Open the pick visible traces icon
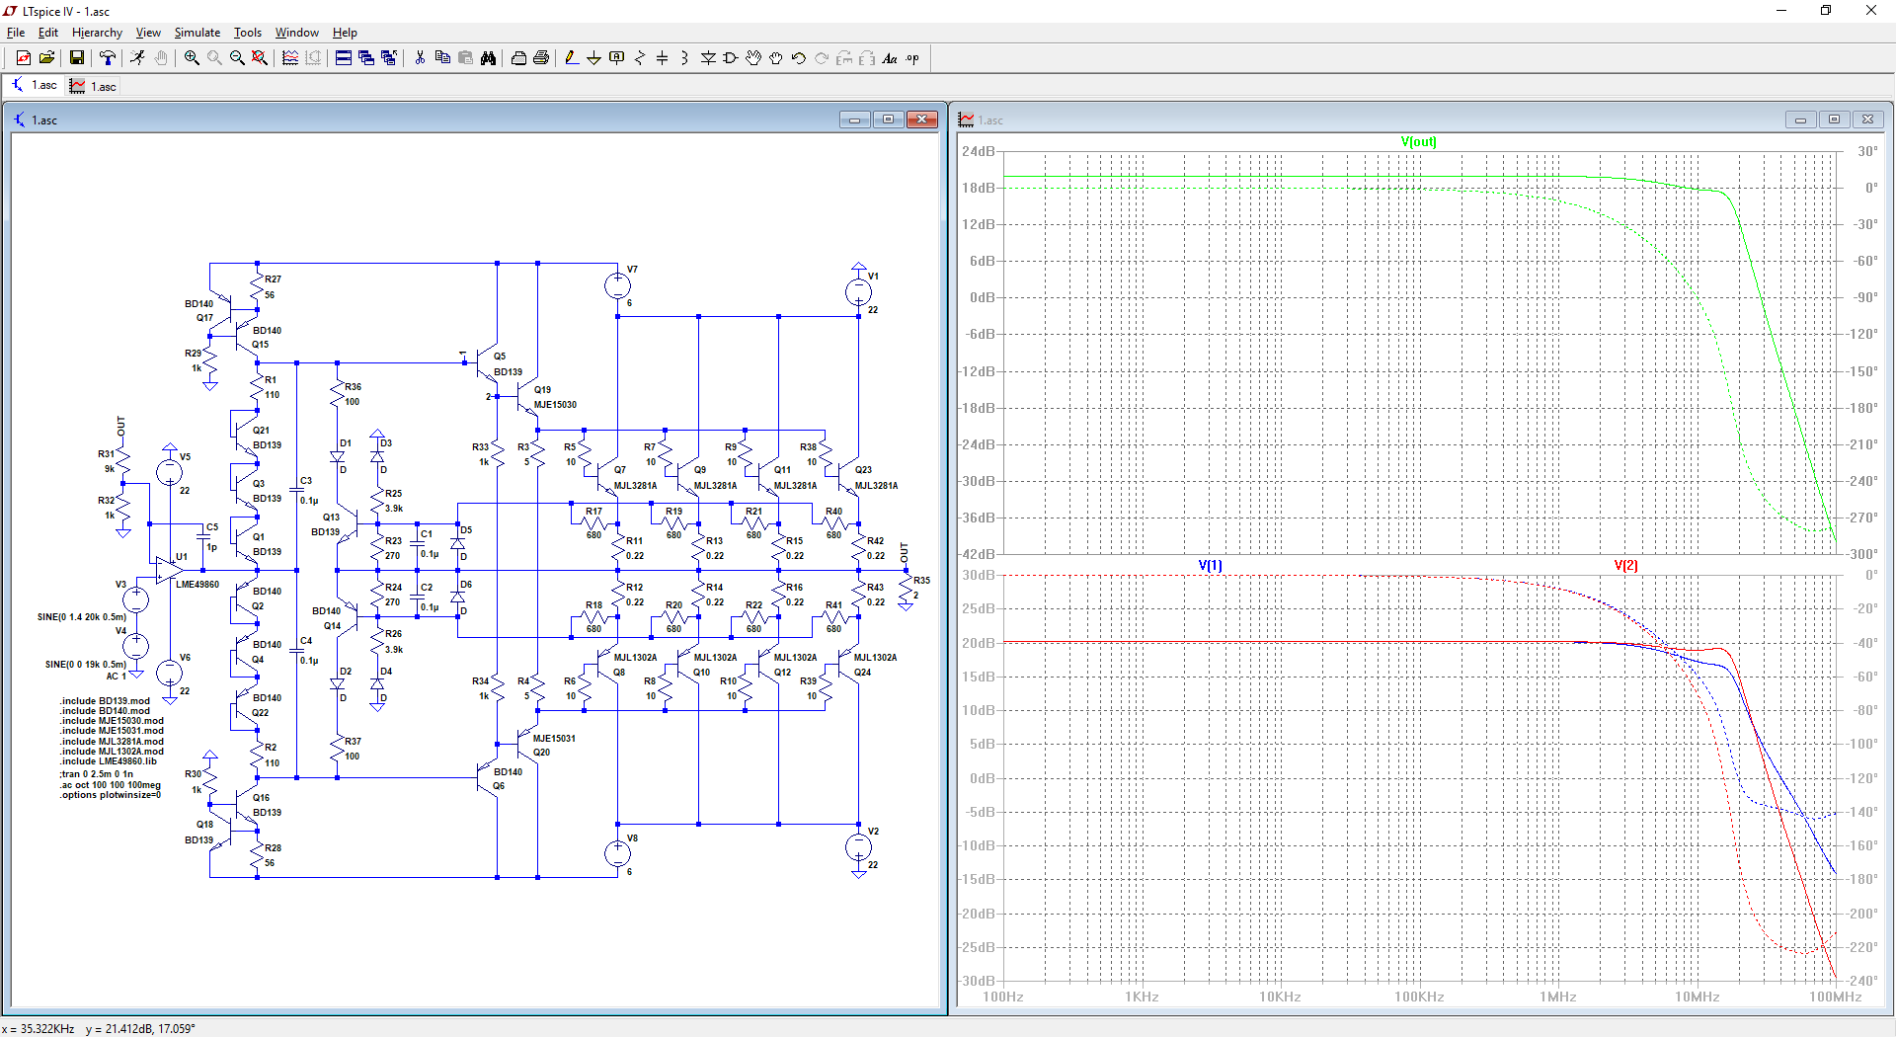Image resolution: width=1896 pixels, height=1037 pixels. pyautogui.click(x=290, y=58)
